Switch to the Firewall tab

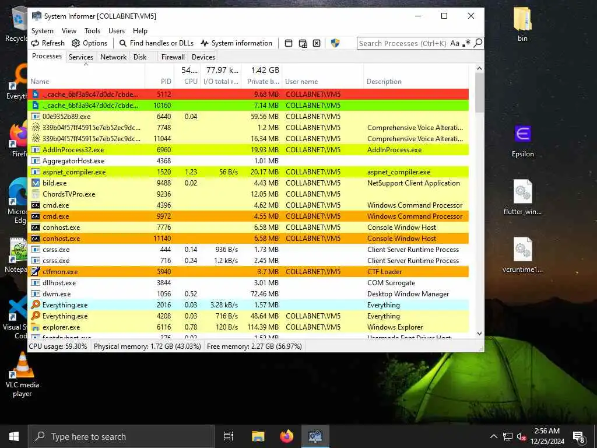(x=173, y=57)
